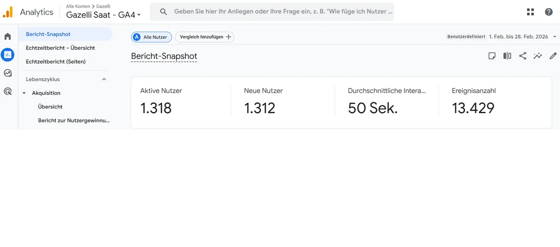Collapse the Akquisition tree item
Screen dimensions: 560x247
24,93
